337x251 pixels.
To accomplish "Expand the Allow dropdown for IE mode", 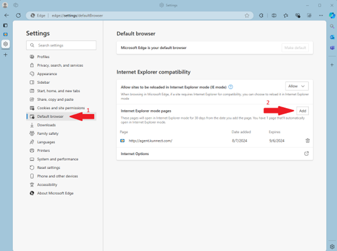I will coord(296,86).
